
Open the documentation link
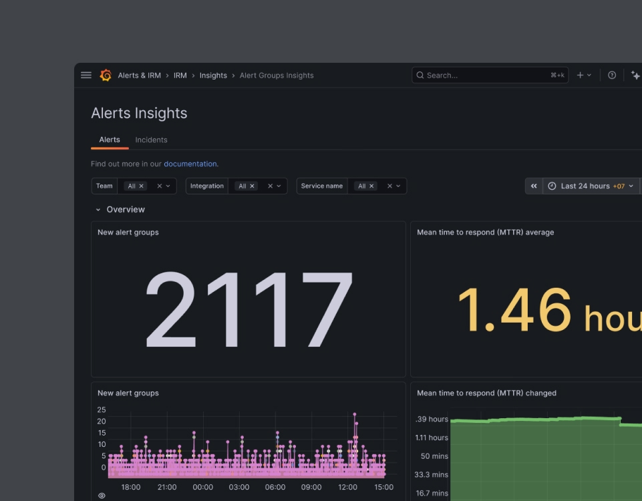click(190, 164)
